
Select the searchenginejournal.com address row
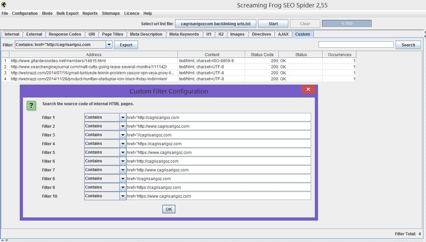click(89, 67)
